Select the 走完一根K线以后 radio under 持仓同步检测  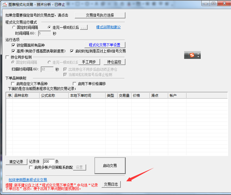[x=49, y=62]
